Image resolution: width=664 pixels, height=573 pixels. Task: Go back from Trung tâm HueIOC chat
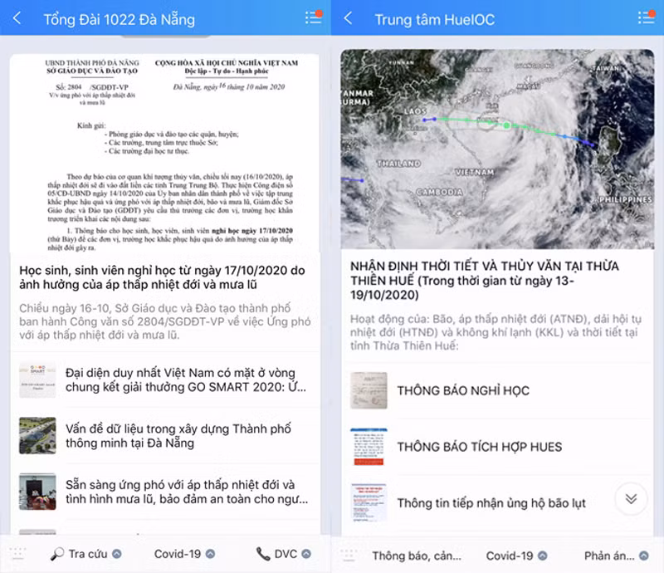tap(349, 18)
